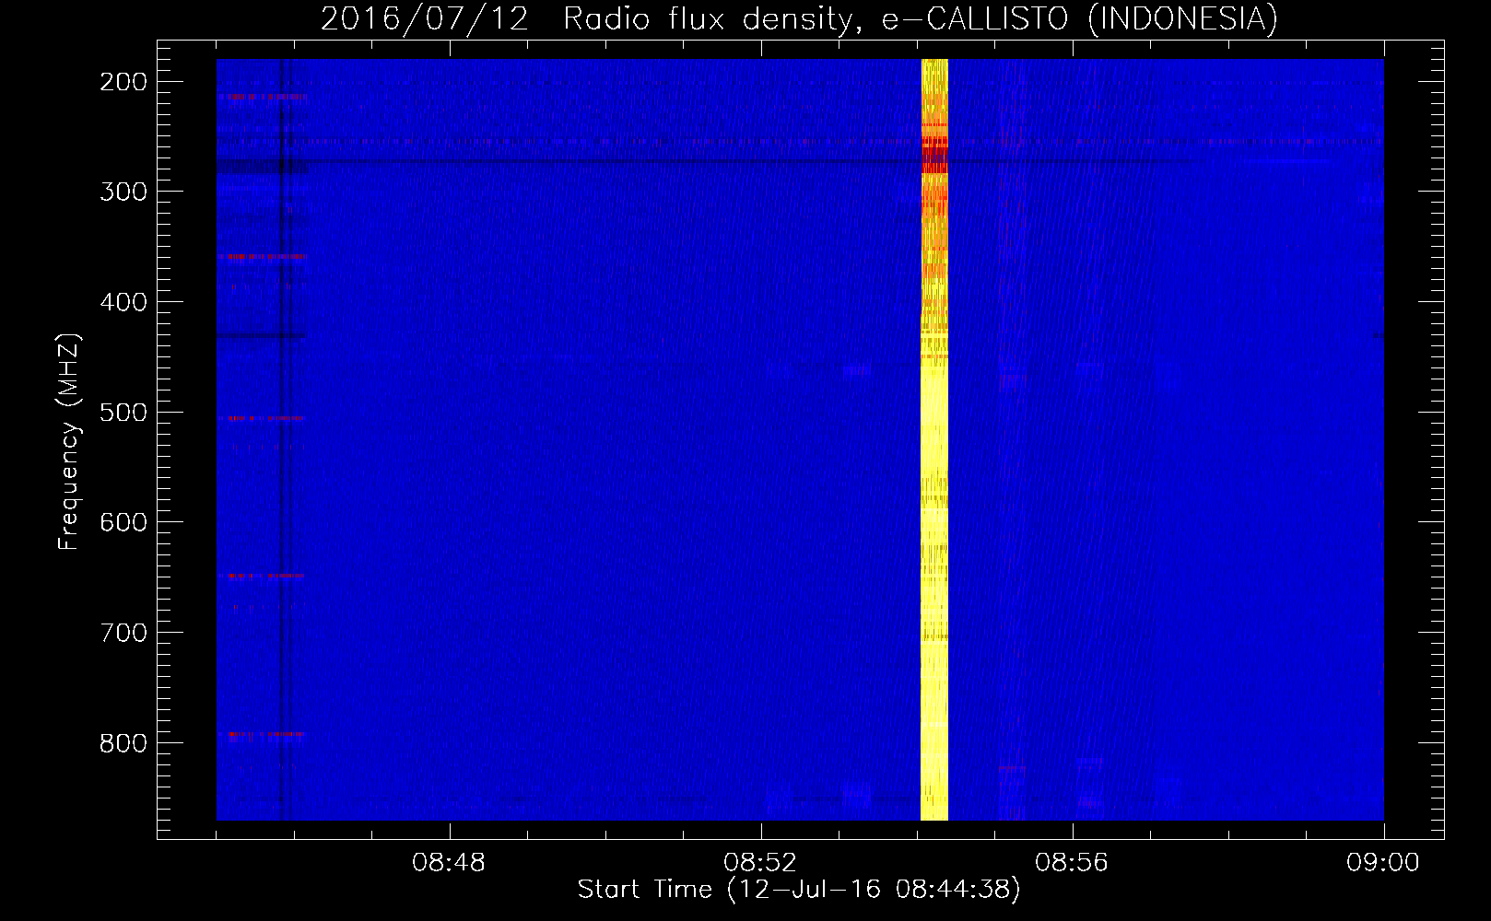Click the 200 frequency tick label
The image size is (1491, 921).
pyautogui.click(x=123, y=82)
